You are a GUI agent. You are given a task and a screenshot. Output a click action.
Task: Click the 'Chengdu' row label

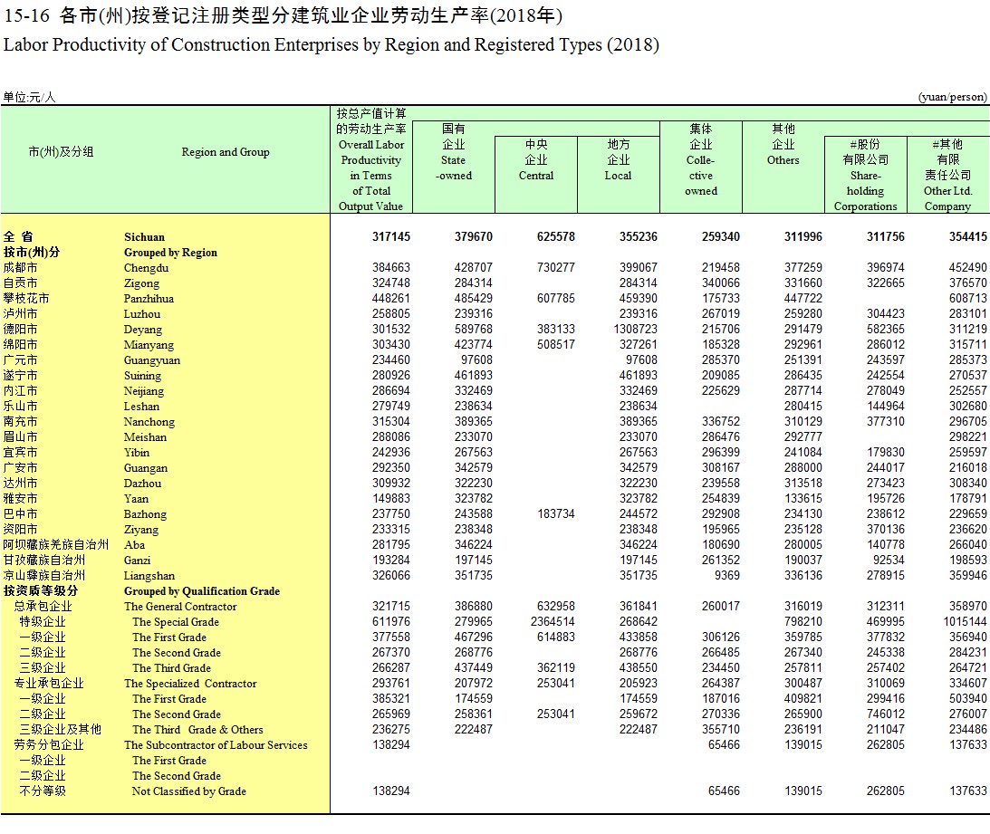[146, 268]
